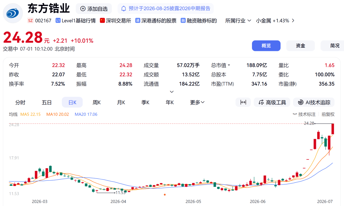Screen dimensions: 344x206
Task: Click the AI技术追踪 spiral icon
Action: (x=301, y=102)
